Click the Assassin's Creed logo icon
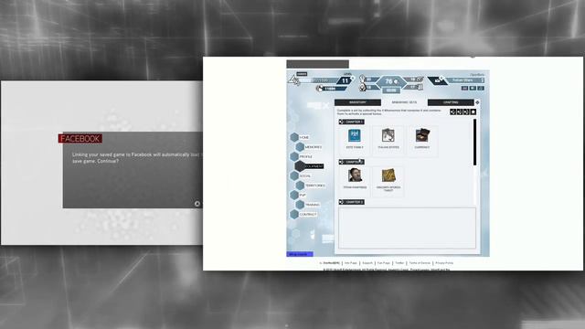The image size is (585, 329). coord(294,80)
